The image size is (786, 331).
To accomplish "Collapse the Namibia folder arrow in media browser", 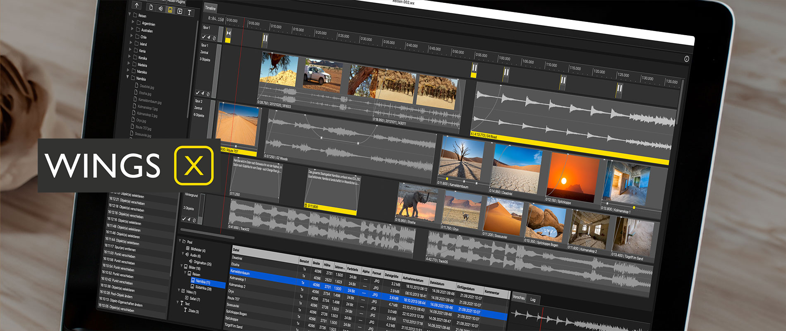I will (128, 77).
